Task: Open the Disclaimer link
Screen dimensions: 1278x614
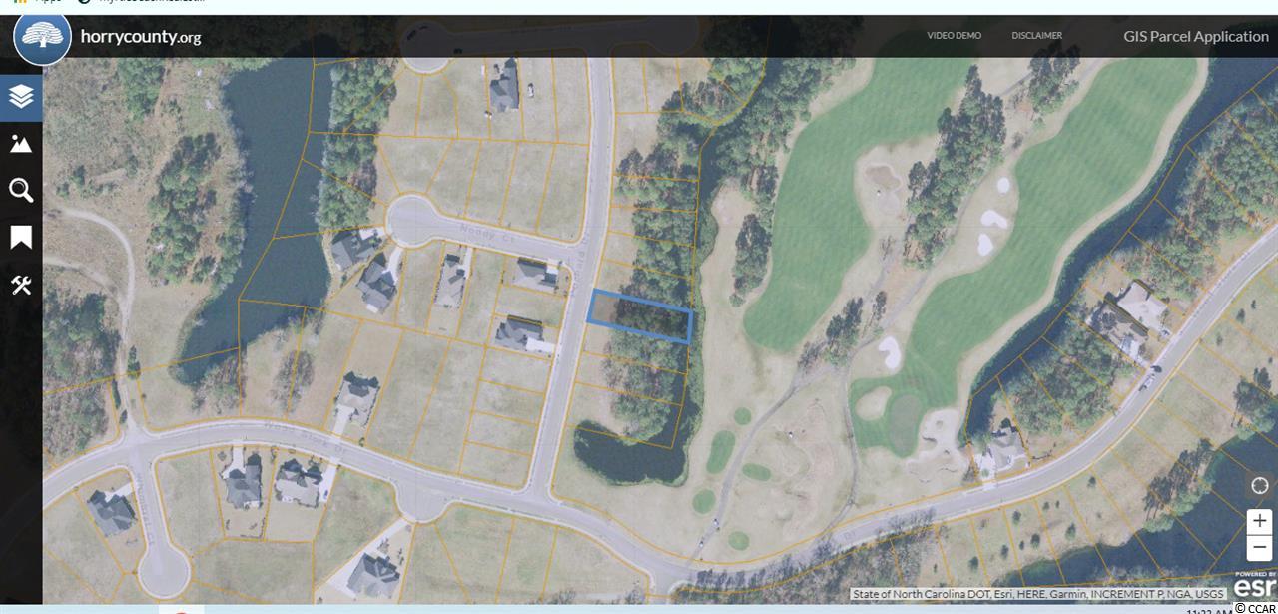Action: tap(1036, 36)
